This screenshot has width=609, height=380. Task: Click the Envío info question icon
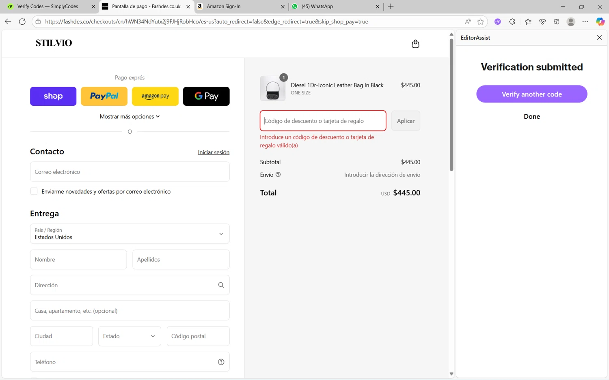point(278,175)
